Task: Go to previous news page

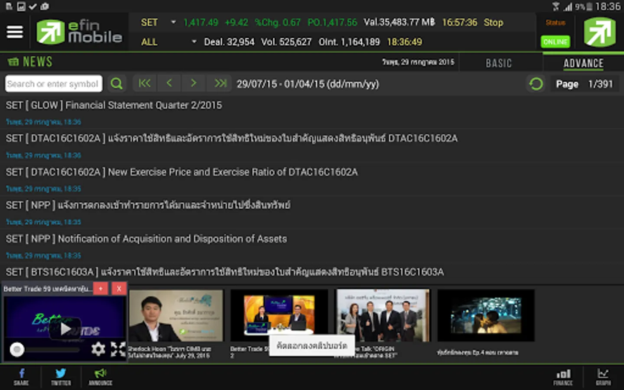Action: coord(169,83)
